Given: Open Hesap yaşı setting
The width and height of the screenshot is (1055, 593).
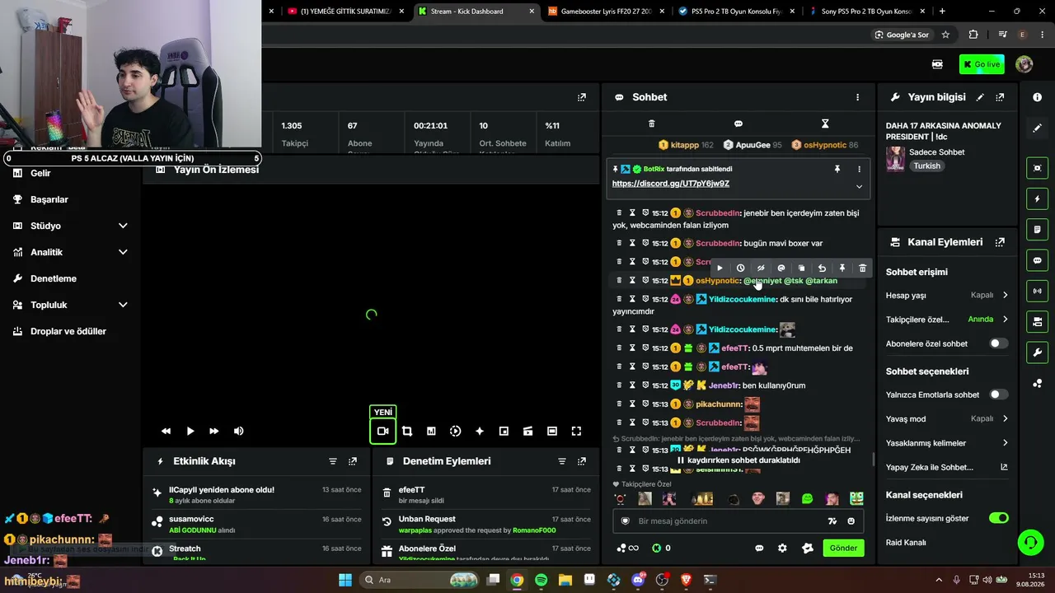Looking at the screenshot, I should pos(947,295).
